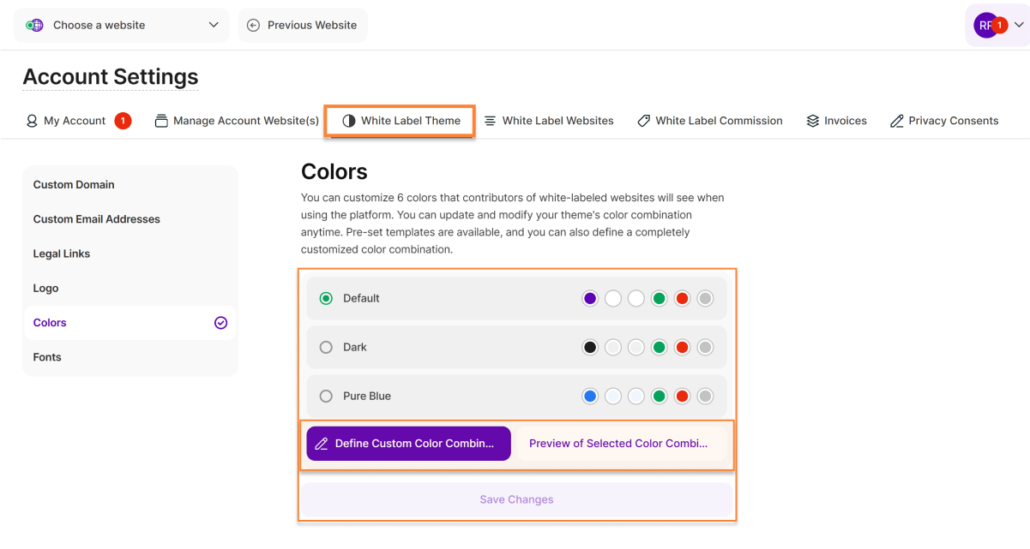This screenshot has width=1030, height=549.
Task: Open the Fonts section in sidebar
Action: click(x=47, y=358)
